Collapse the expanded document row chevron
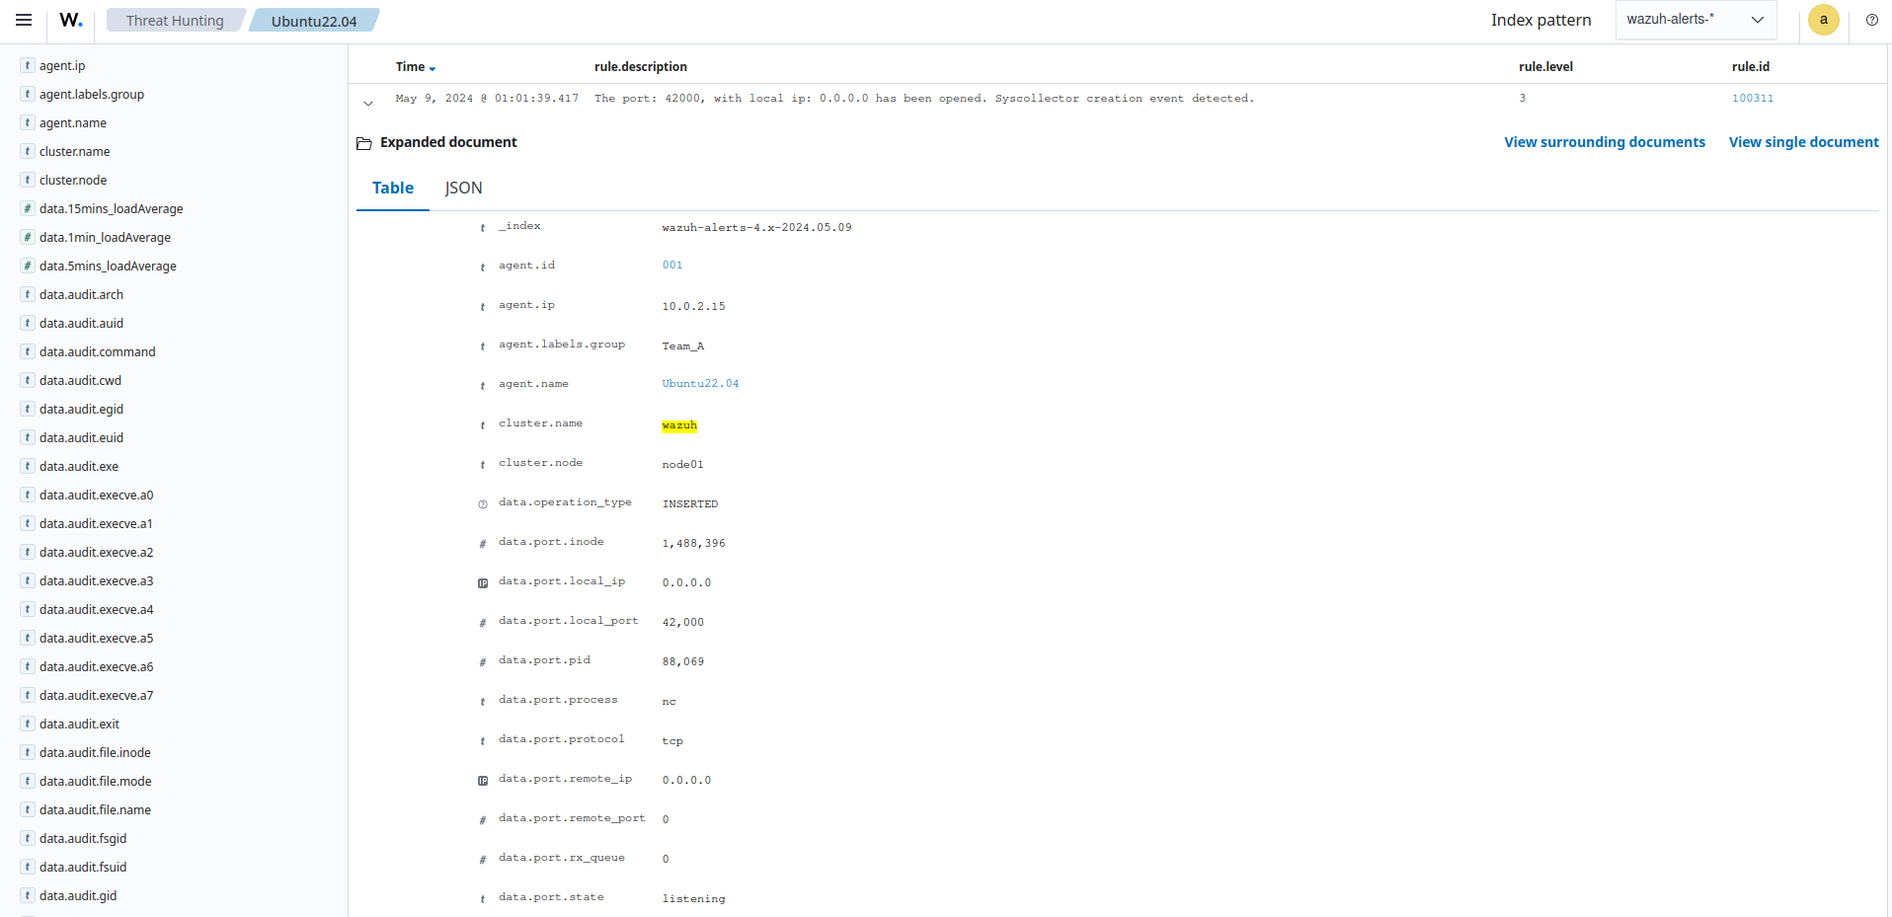The width and height of the screenshot is (1892, 917). click(x=368, y=103)
